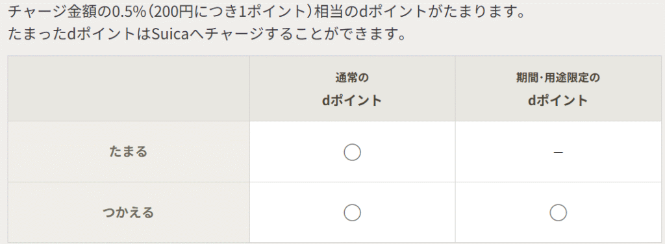Click the たまったdポイント text
665x244 pixels.
coord(71,34)
